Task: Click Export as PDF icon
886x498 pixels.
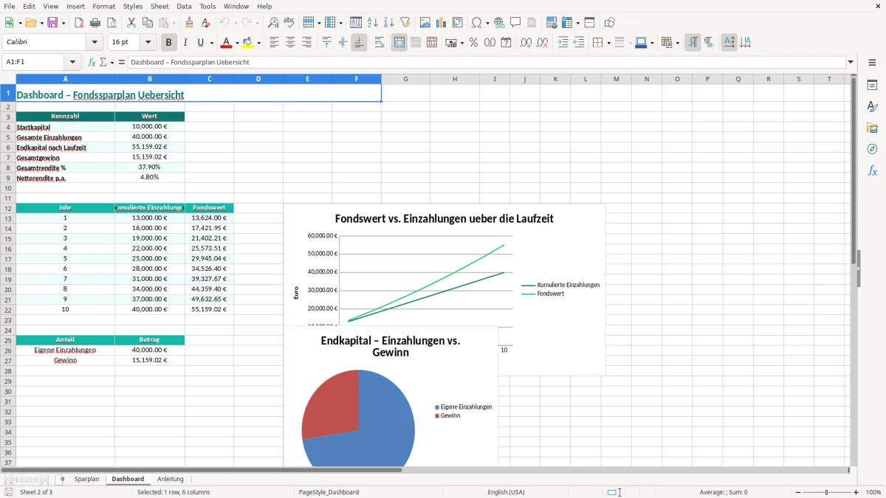Action: [79, 23]
